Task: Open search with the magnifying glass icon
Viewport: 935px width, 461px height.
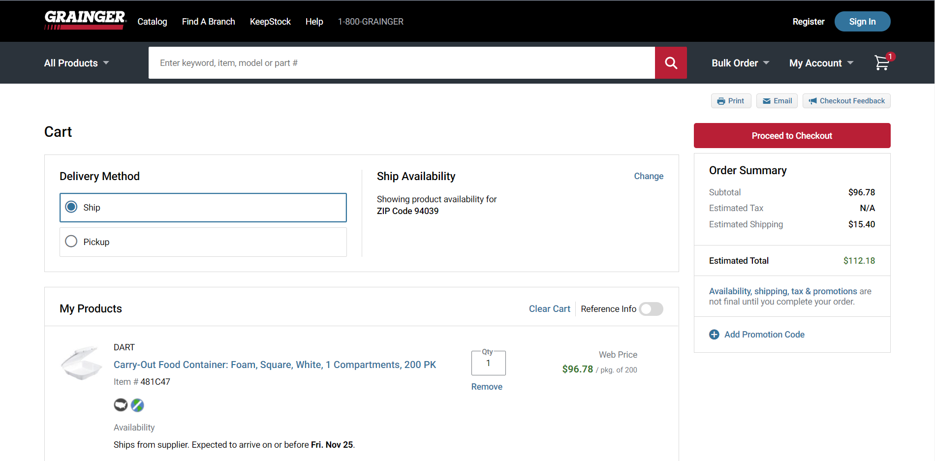Action: (671, 62)
